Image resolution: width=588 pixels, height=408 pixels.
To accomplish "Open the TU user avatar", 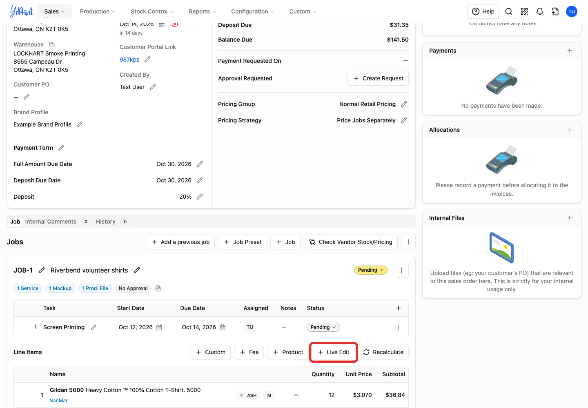I will tap(572, 11).
